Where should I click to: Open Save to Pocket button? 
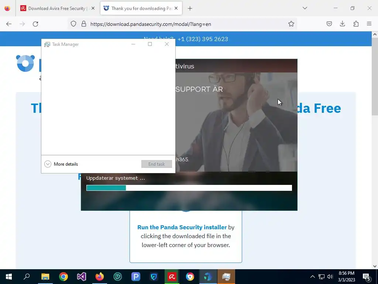329,24
